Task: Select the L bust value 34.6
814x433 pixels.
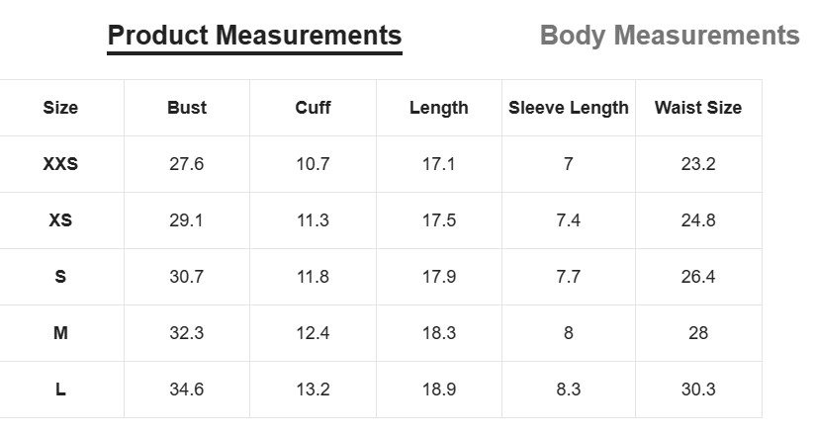Action: coord(187,390)
